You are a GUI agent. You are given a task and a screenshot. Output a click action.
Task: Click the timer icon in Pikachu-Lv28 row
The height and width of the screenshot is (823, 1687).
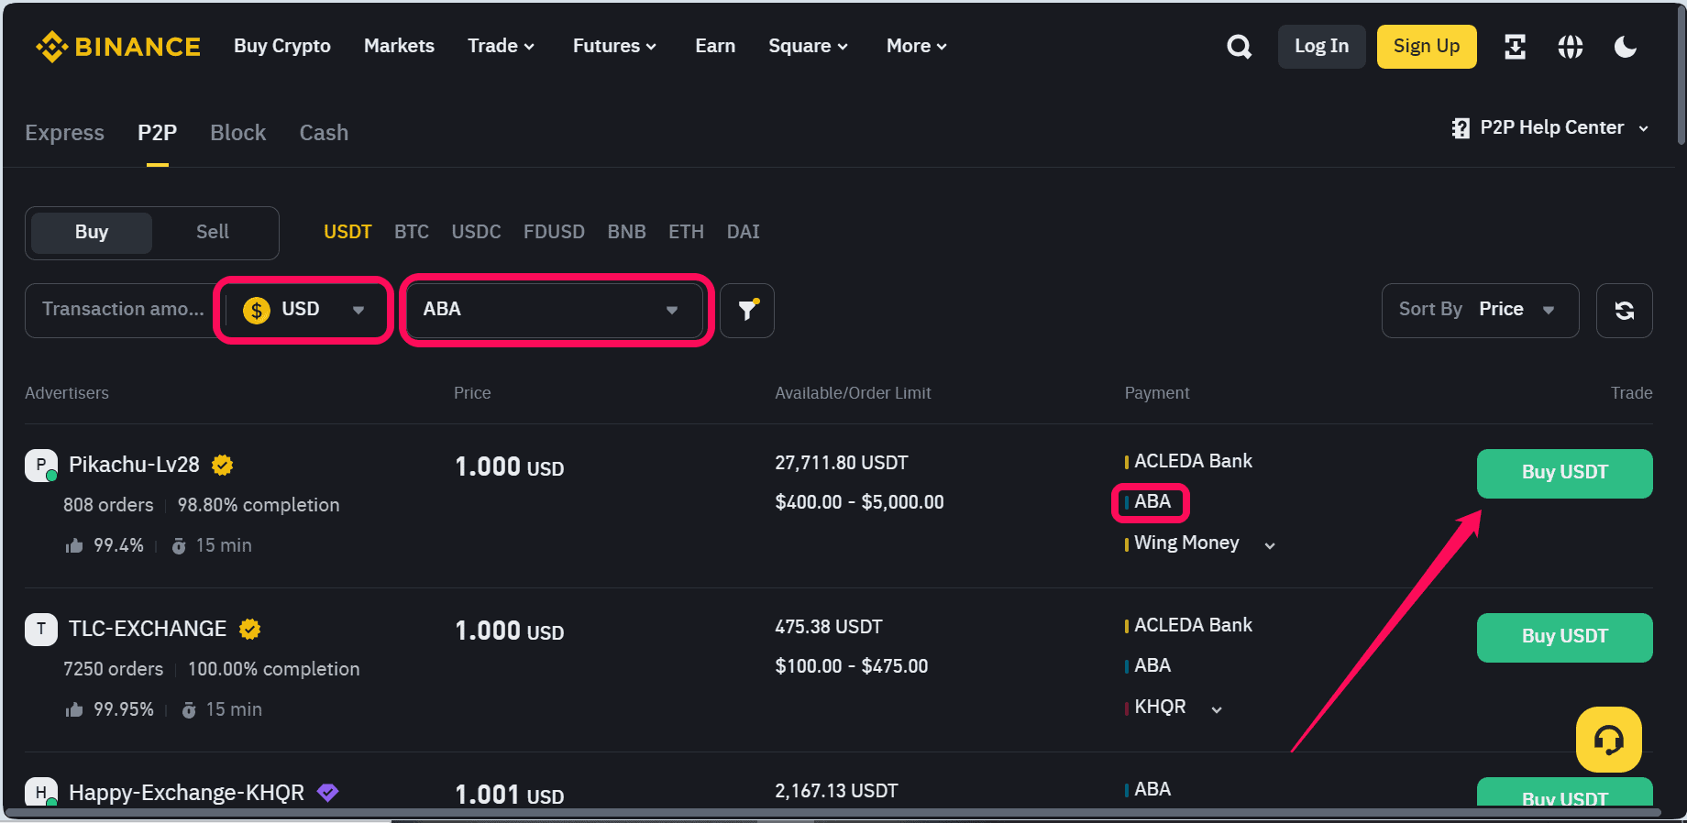pos(179,546)
